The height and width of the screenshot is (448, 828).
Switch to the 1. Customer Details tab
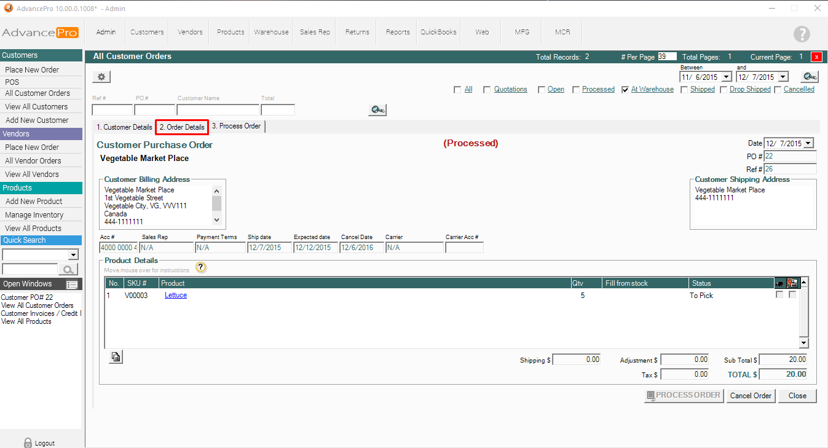[124, 127]
